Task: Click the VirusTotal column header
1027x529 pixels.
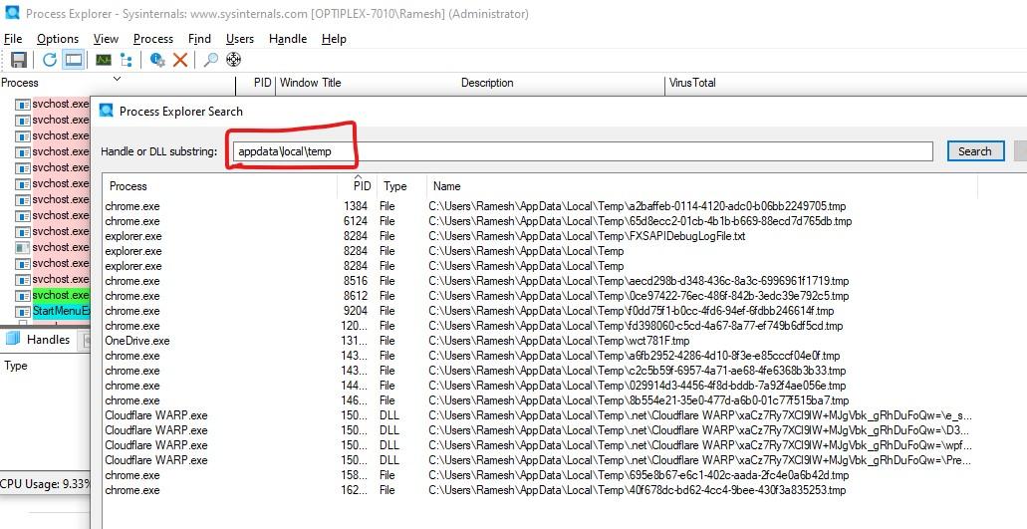Action: (x=692, y=83)
